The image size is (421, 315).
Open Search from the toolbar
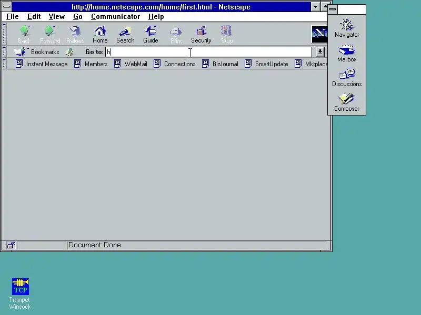[125, 34]
